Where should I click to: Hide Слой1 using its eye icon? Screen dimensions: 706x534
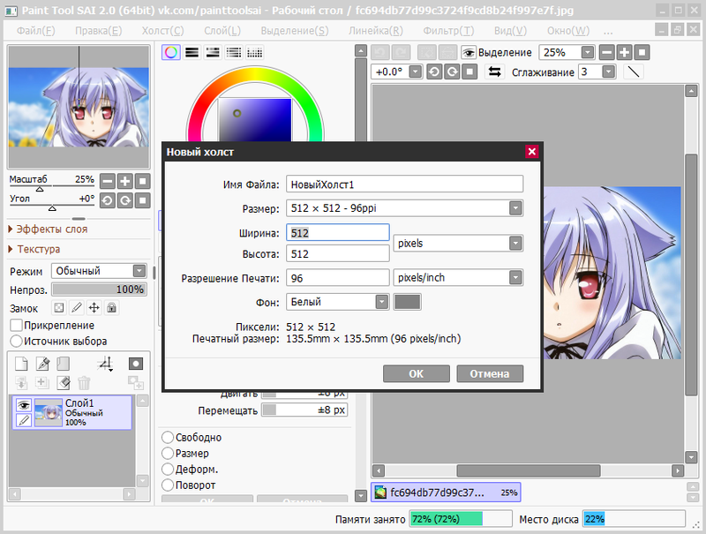25,405
